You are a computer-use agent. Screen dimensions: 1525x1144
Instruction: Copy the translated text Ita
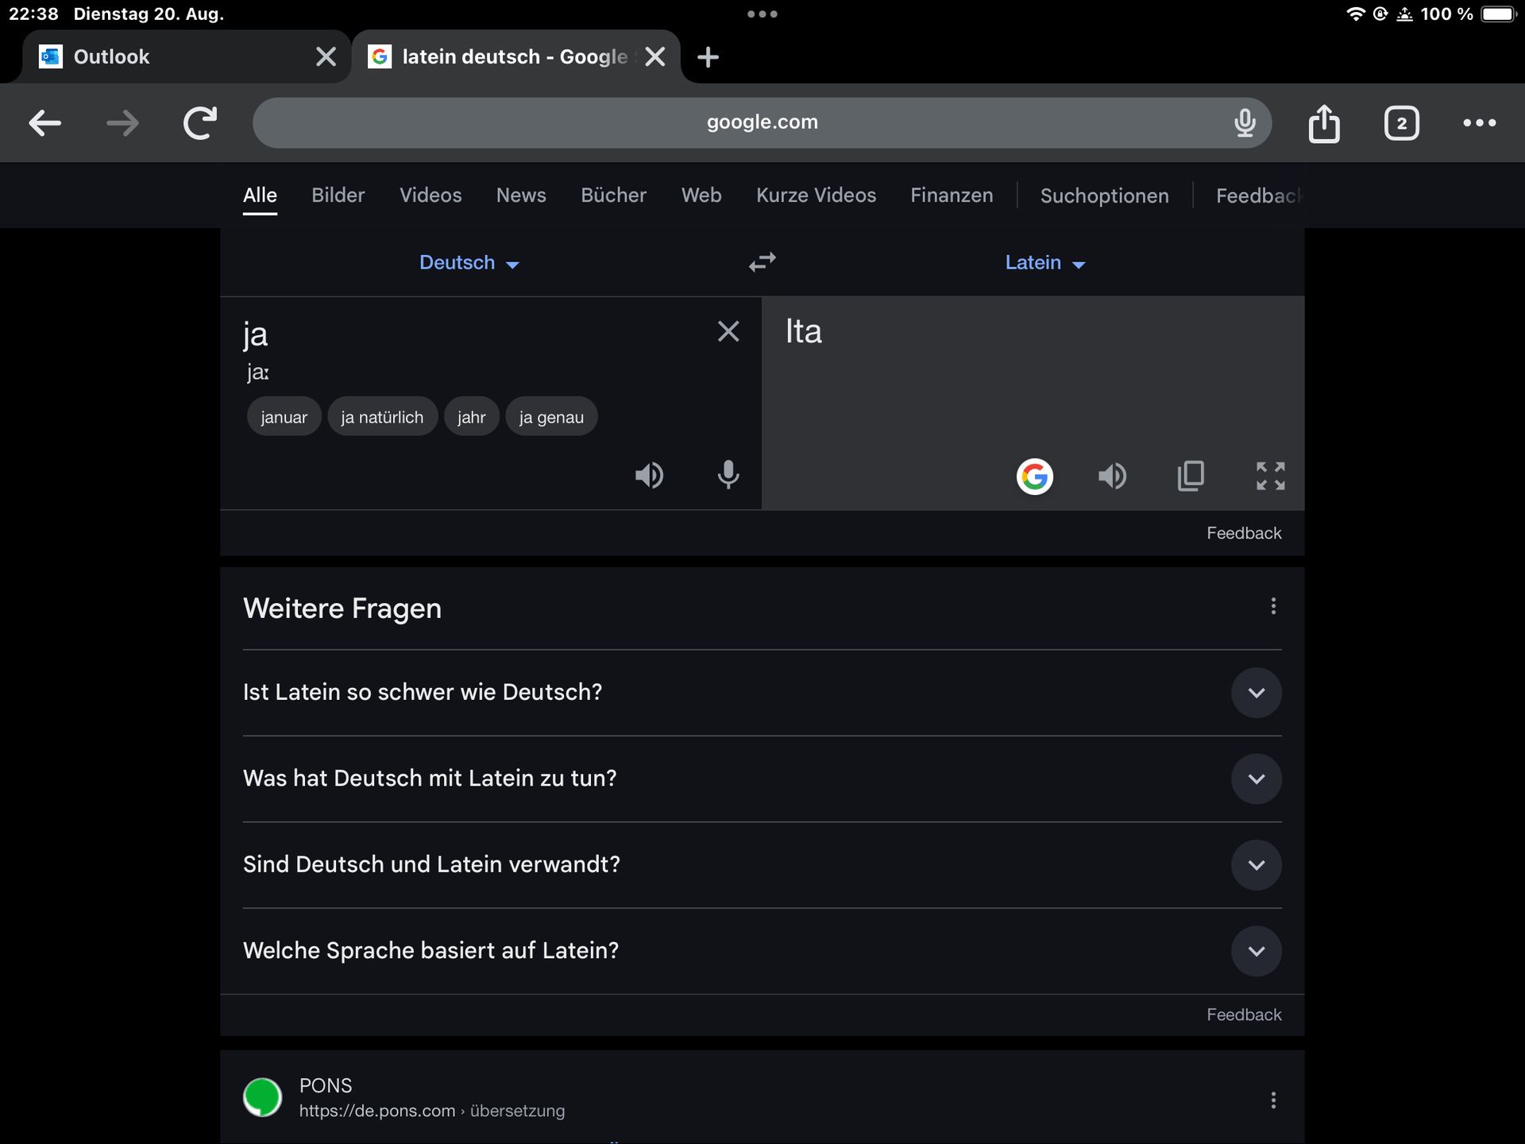click(1190, 476)
